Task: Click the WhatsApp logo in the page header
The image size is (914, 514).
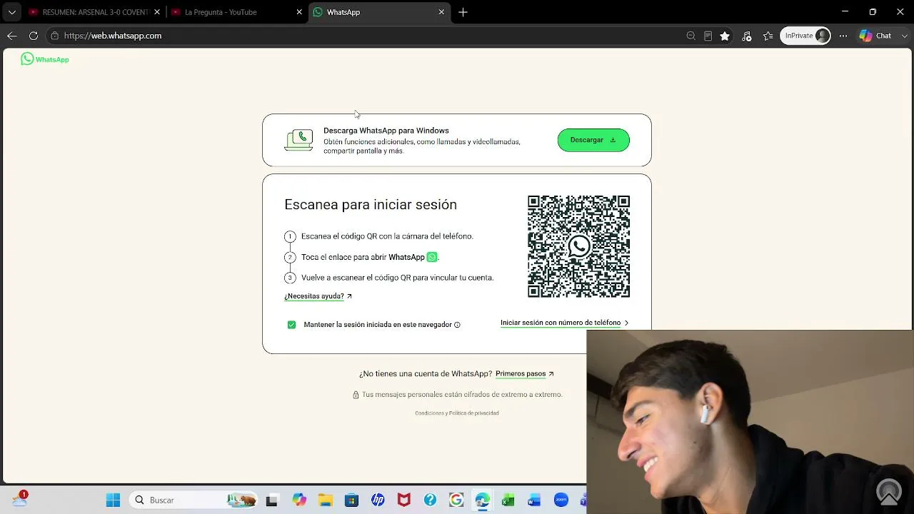Action: pyautogui.click(x=45, y=59)
